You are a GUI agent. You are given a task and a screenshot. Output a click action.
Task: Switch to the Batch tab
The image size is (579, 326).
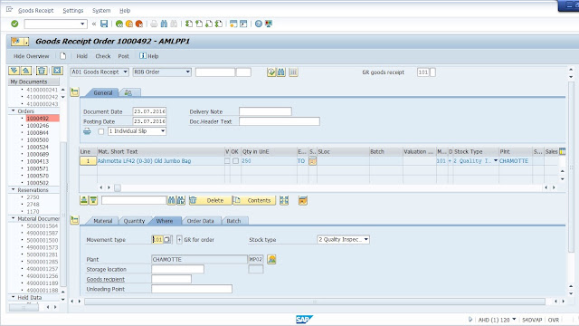[233, 221]
